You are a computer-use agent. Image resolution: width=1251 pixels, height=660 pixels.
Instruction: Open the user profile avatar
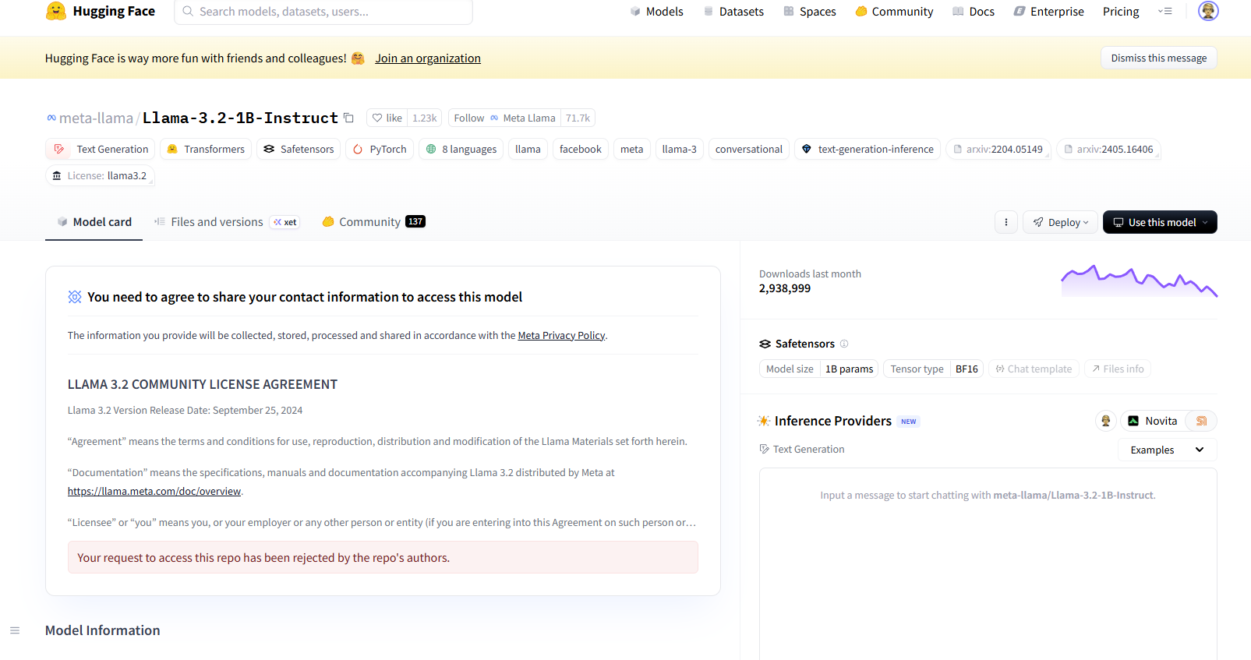pos(1207,11)
